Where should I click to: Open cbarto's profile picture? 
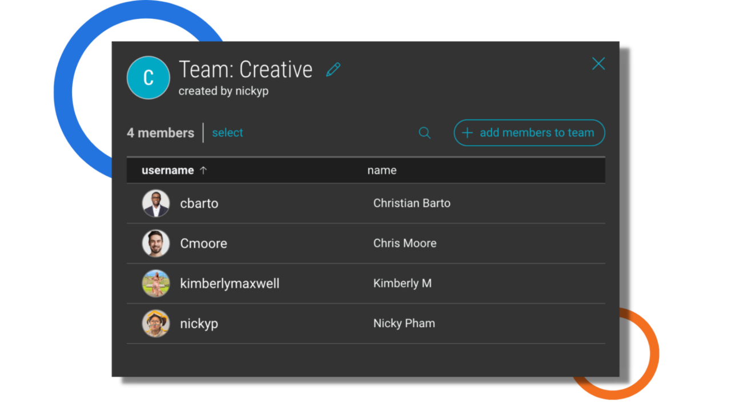click(x=155, y=203)
